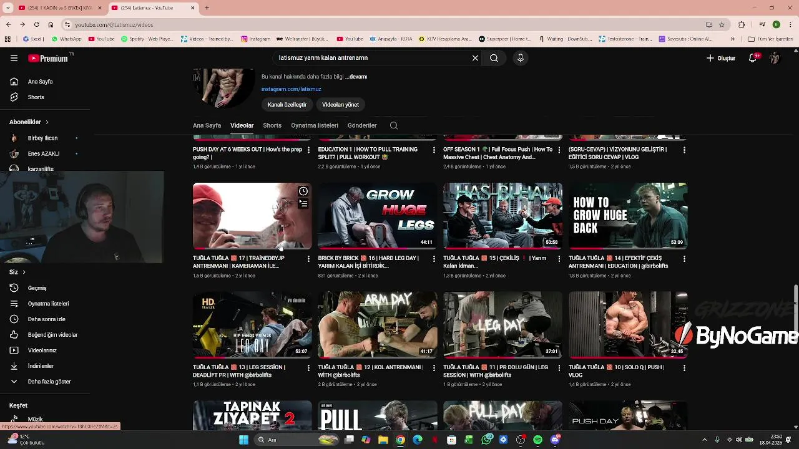Switch to the channel Shorts tab
The height and width of the screenshot is (449, 799).
(x=272, y=125)
